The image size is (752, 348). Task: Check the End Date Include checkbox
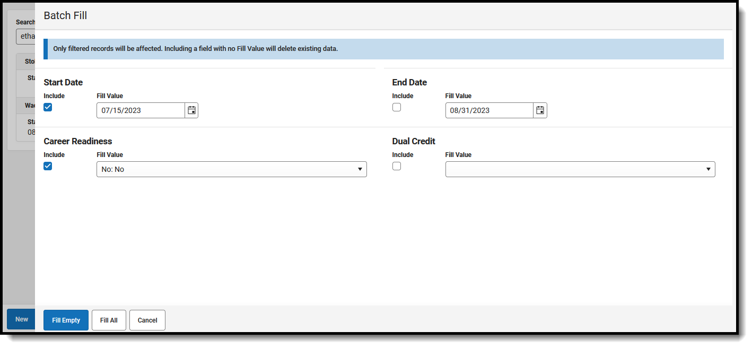click(397, 107)
